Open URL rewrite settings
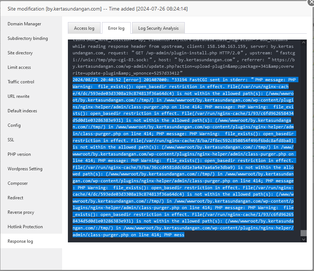 [31, 96]
